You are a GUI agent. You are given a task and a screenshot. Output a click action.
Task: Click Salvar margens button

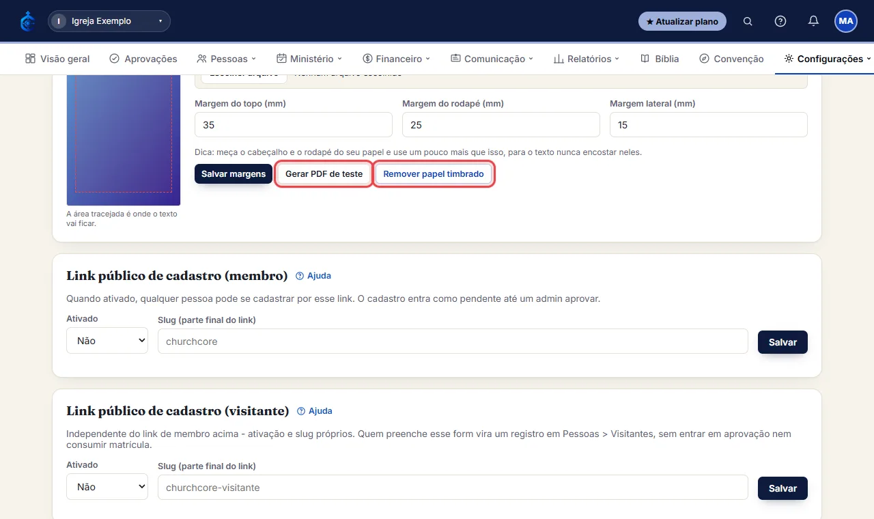coord(234,174)
